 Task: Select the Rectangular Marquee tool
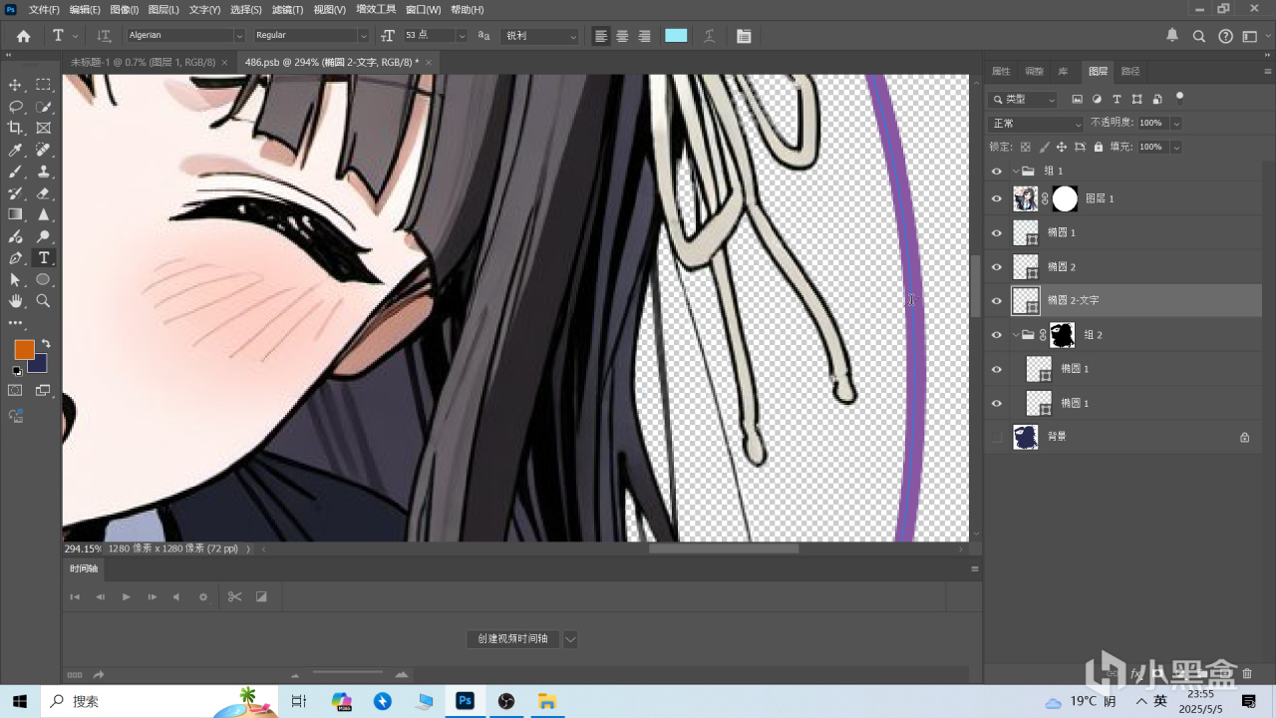tap(44, 85)
